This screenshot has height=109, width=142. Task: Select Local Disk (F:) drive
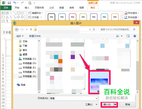(x=27, y=72)
